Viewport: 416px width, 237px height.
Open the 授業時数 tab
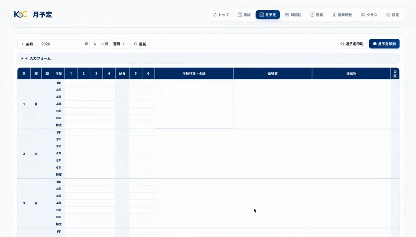coord(342,15)
